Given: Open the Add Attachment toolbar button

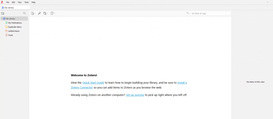Looking at the screenshot, I should (x=46, y=13).
